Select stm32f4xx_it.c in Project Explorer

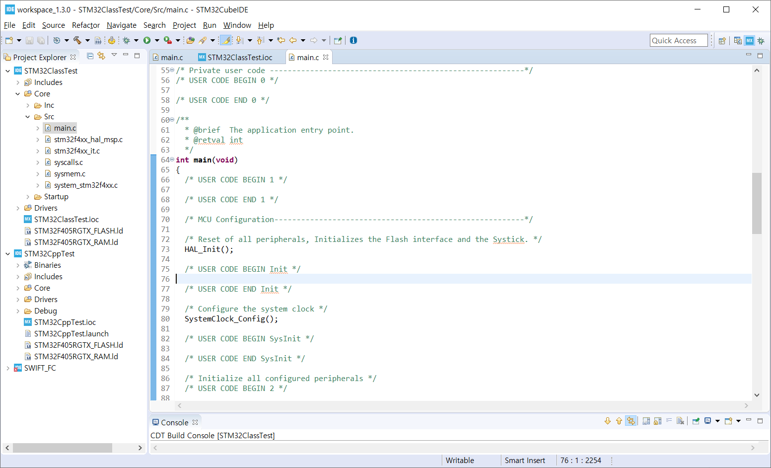77,151
